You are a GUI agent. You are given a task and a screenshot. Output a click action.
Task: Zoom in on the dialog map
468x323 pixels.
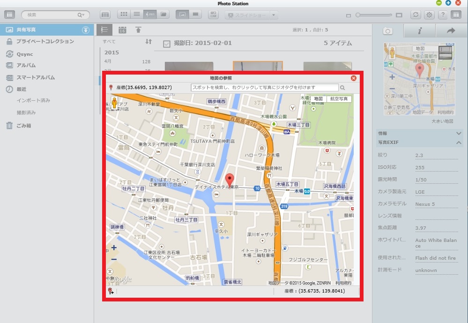point(114,248)
